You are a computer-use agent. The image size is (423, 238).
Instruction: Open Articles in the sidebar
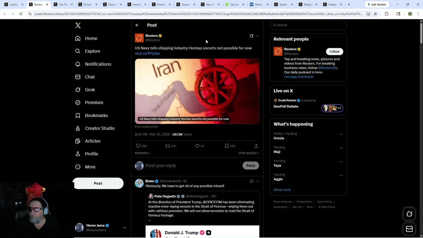click(x=88, y=141)
